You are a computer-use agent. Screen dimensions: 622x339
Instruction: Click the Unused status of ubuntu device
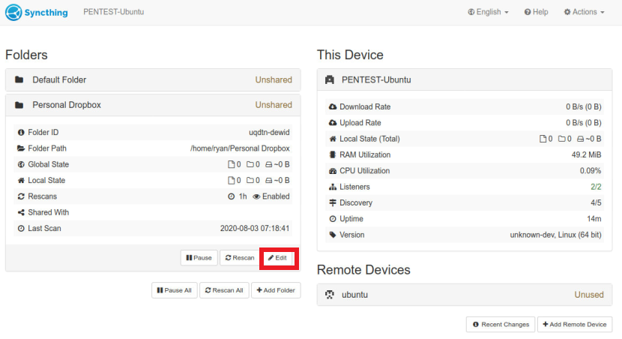coord(589,295)
